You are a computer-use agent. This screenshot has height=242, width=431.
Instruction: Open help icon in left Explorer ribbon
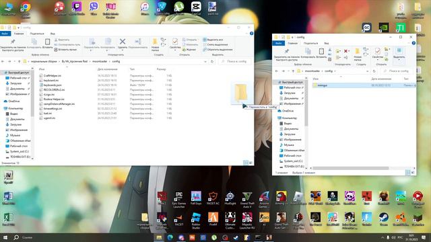click(251, 34)
